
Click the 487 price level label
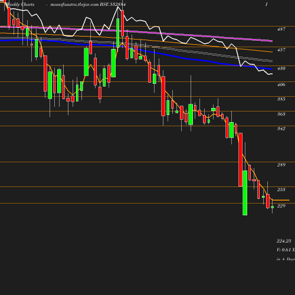pyautogui.click(x=281, y=29)
